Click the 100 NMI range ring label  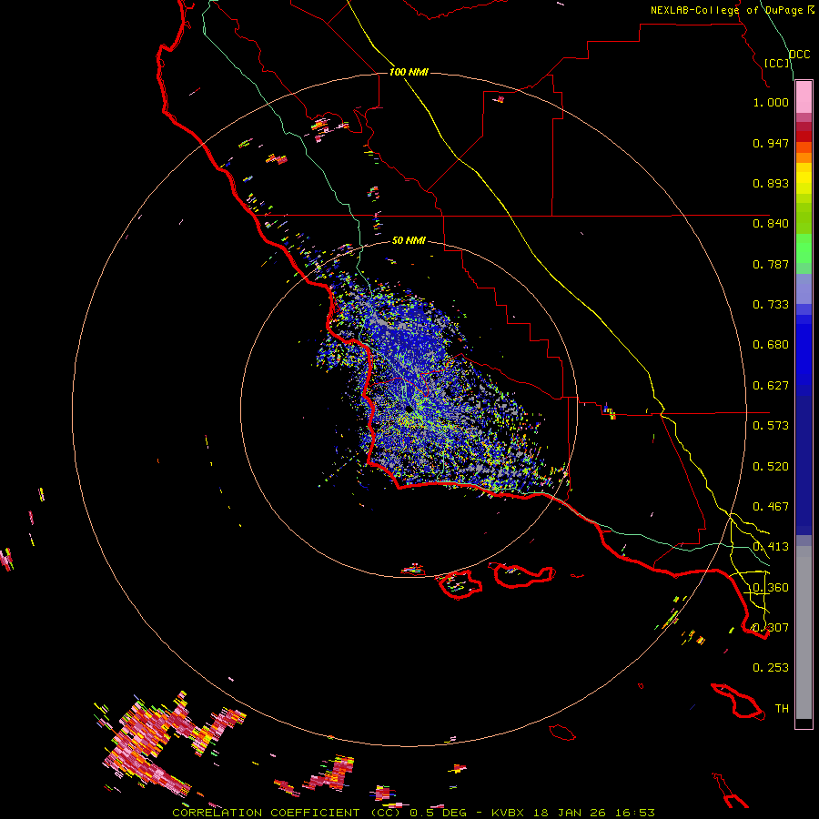[409, 72]
